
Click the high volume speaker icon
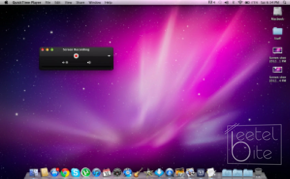pos(89,63)
